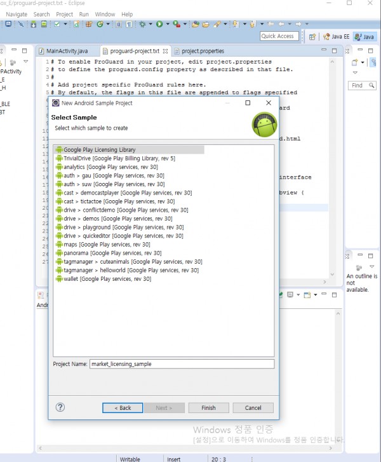Image resolution: width=381 pixels, height=462 pixels.
Task: Click the Previous Annotation toolbar icon
Action: (253, 24)
